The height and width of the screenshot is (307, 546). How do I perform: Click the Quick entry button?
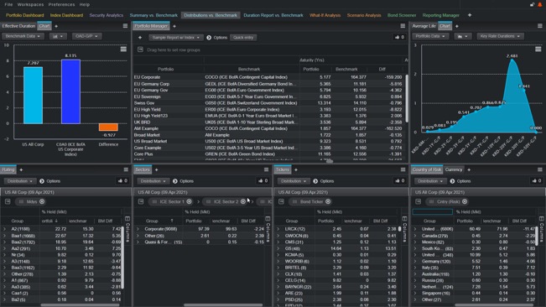(x=243, y=37)
